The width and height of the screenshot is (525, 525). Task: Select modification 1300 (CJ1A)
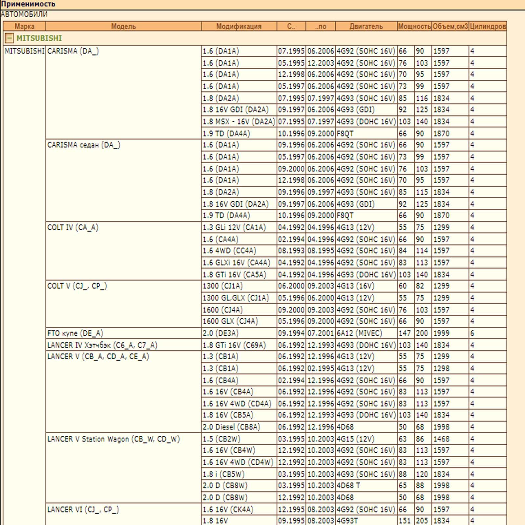(x=239, y=286)
